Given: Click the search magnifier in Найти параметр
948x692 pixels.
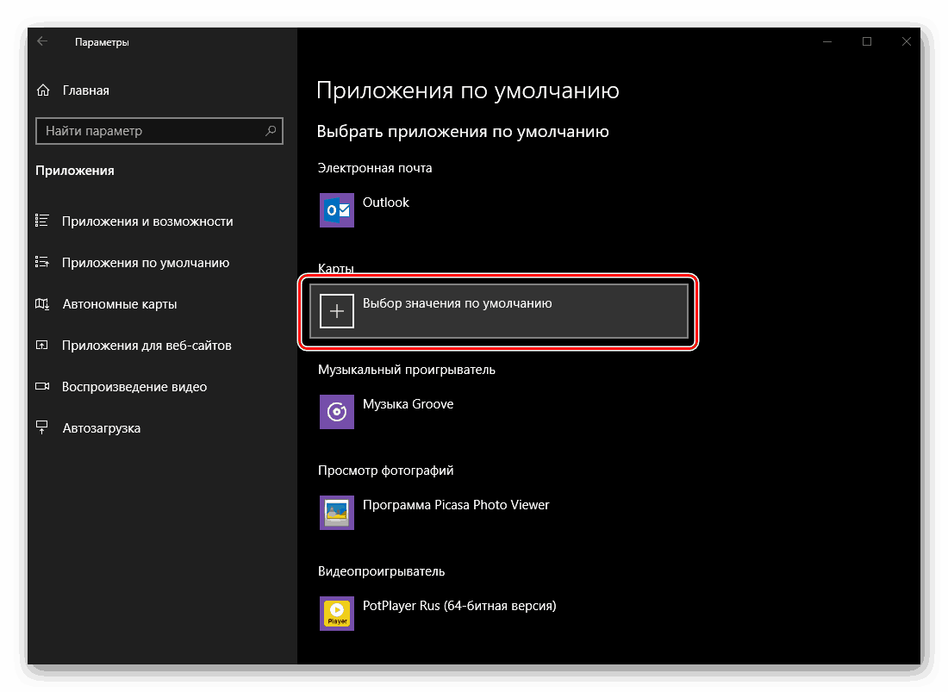Looking at the screenshot, I should (x=272, y=131).
